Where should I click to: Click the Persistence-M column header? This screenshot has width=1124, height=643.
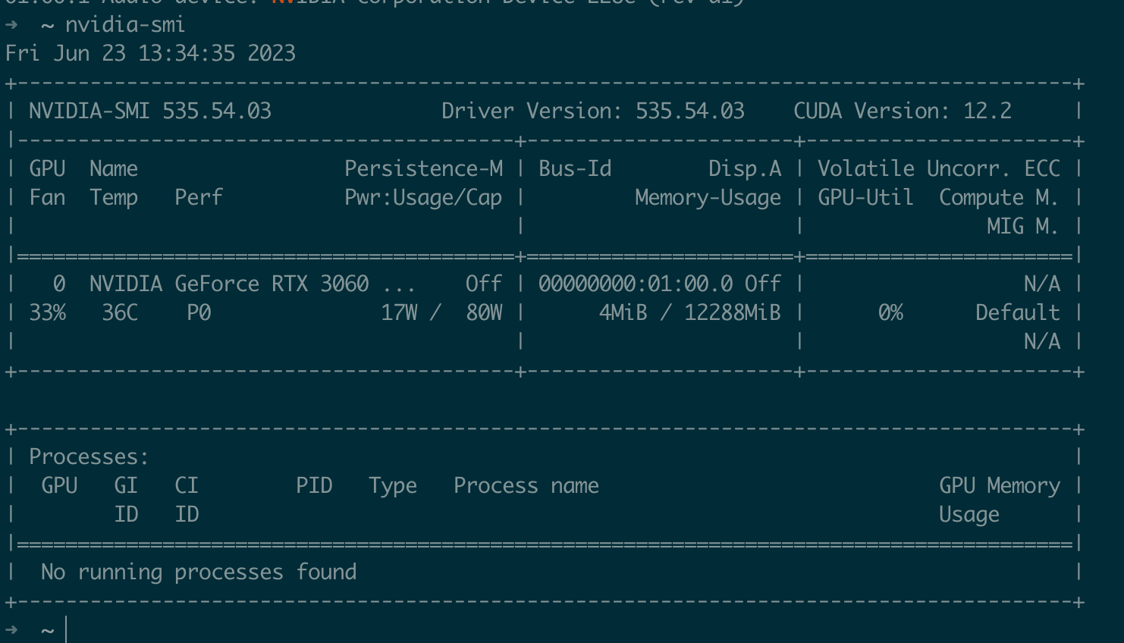423,169
